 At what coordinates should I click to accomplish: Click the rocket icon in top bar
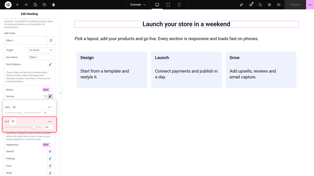(x=242, y=5)
